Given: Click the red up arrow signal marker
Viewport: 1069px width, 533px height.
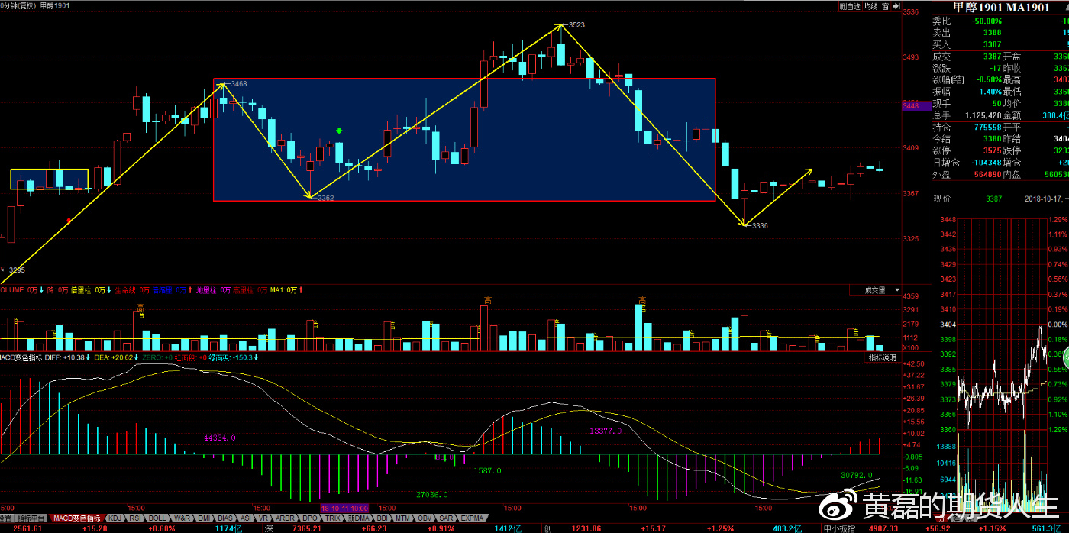Looking at the screenshot, I should (x=69, y=220).
